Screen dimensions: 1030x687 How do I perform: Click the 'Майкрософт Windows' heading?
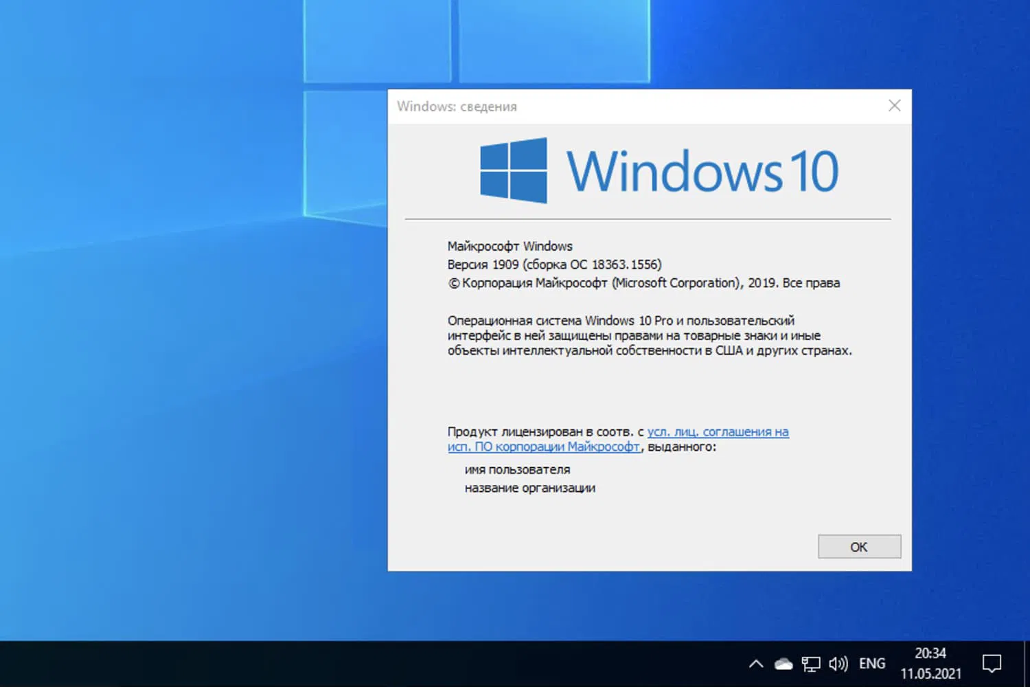point(510,245)
